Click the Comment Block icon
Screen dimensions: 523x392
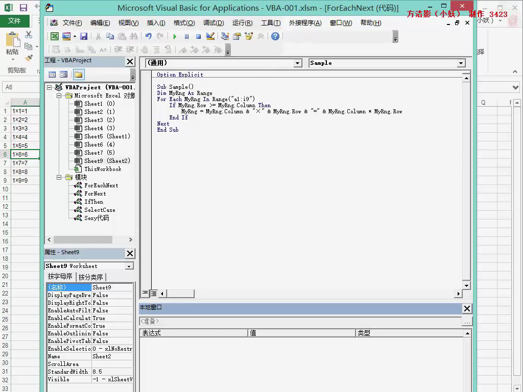pos(156,50)
